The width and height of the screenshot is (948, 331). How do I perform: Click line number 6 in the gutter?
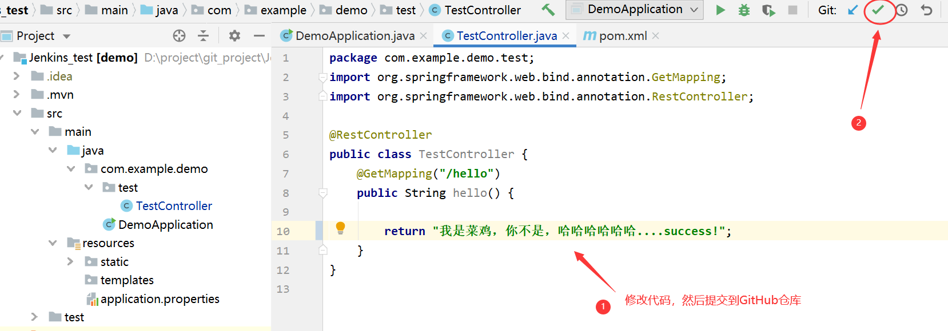pyautogui.click(x=285, y=154)
